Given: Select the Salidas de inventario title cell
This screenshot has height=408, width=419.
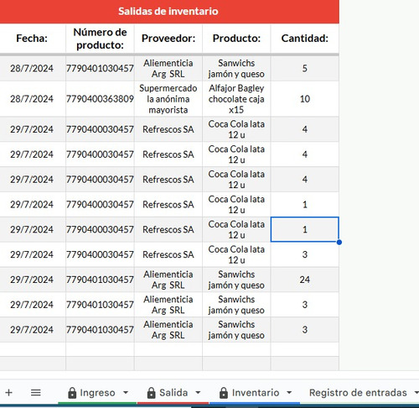Looking at the screenshot, I should [168, 12].
